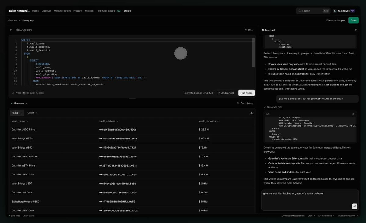This screenshot has width=366, height=223.
Task: Copy the generated SQL with the copy icon
Action: tap(353, 114)
